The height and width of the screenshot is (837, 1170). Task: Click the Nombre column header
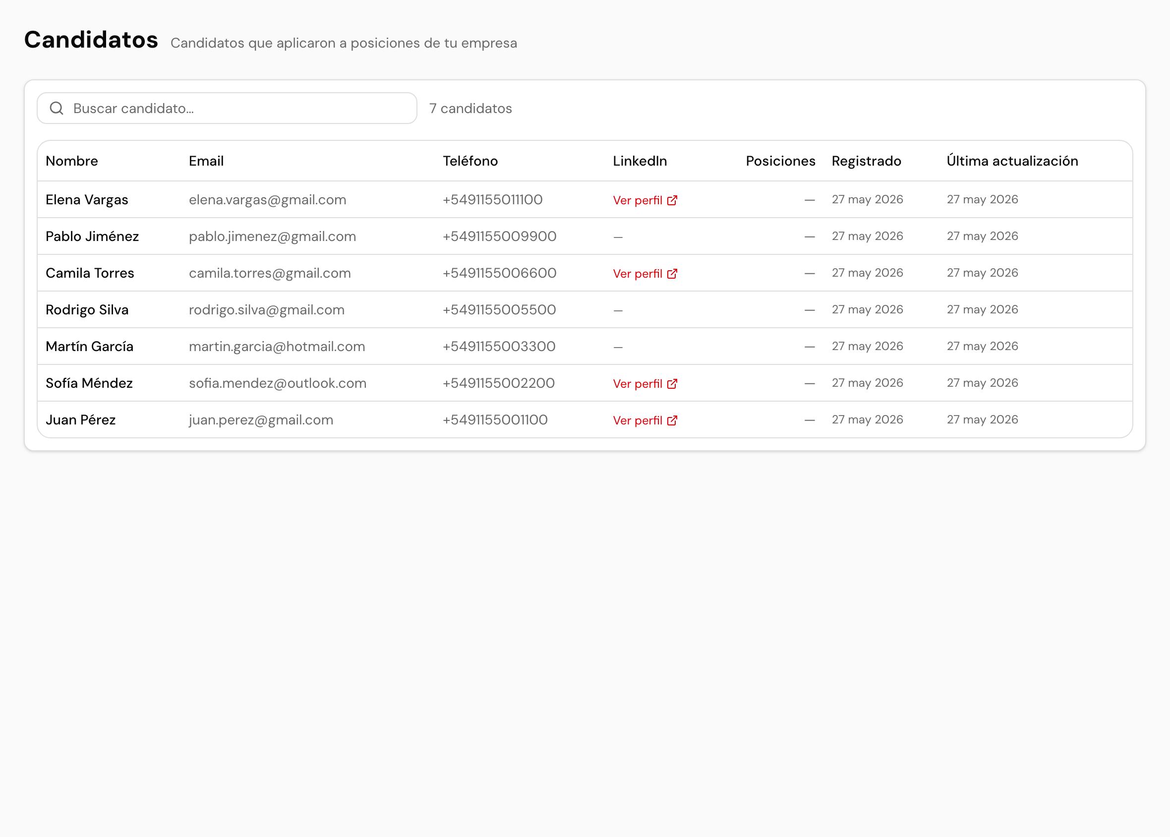tap(71, 161)
